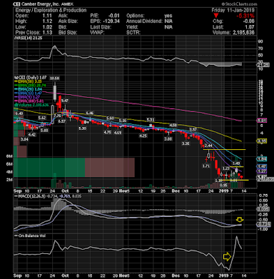Click the purple EMA(9) legend entry
This screenshot has height=279, width=274.
tap(27, 97)
